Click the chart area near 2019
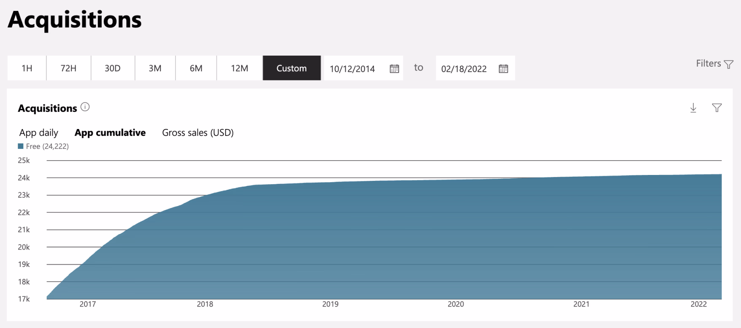 click(x=330, y=240)
